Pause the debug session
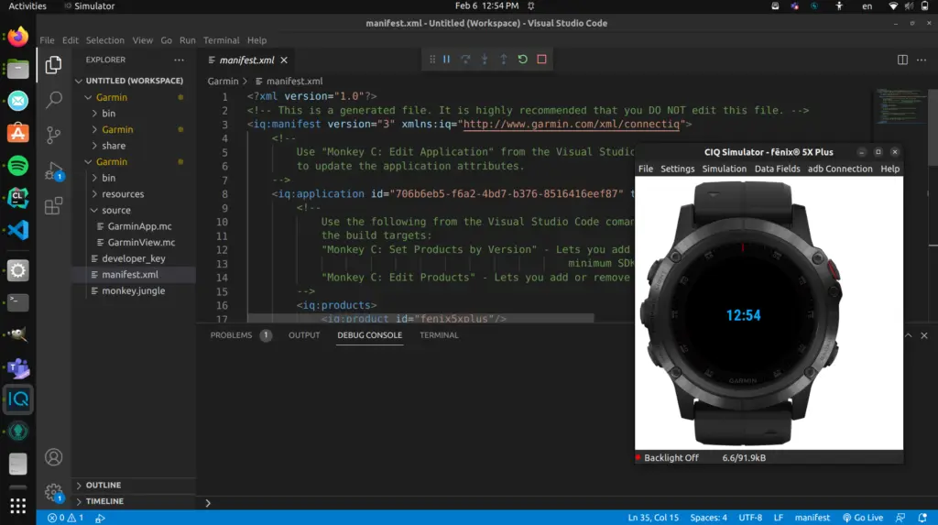 [446, 60]
